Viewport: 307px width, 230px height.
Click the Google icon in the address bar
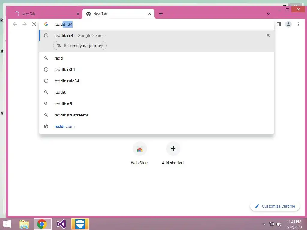[x=46, y=24]
